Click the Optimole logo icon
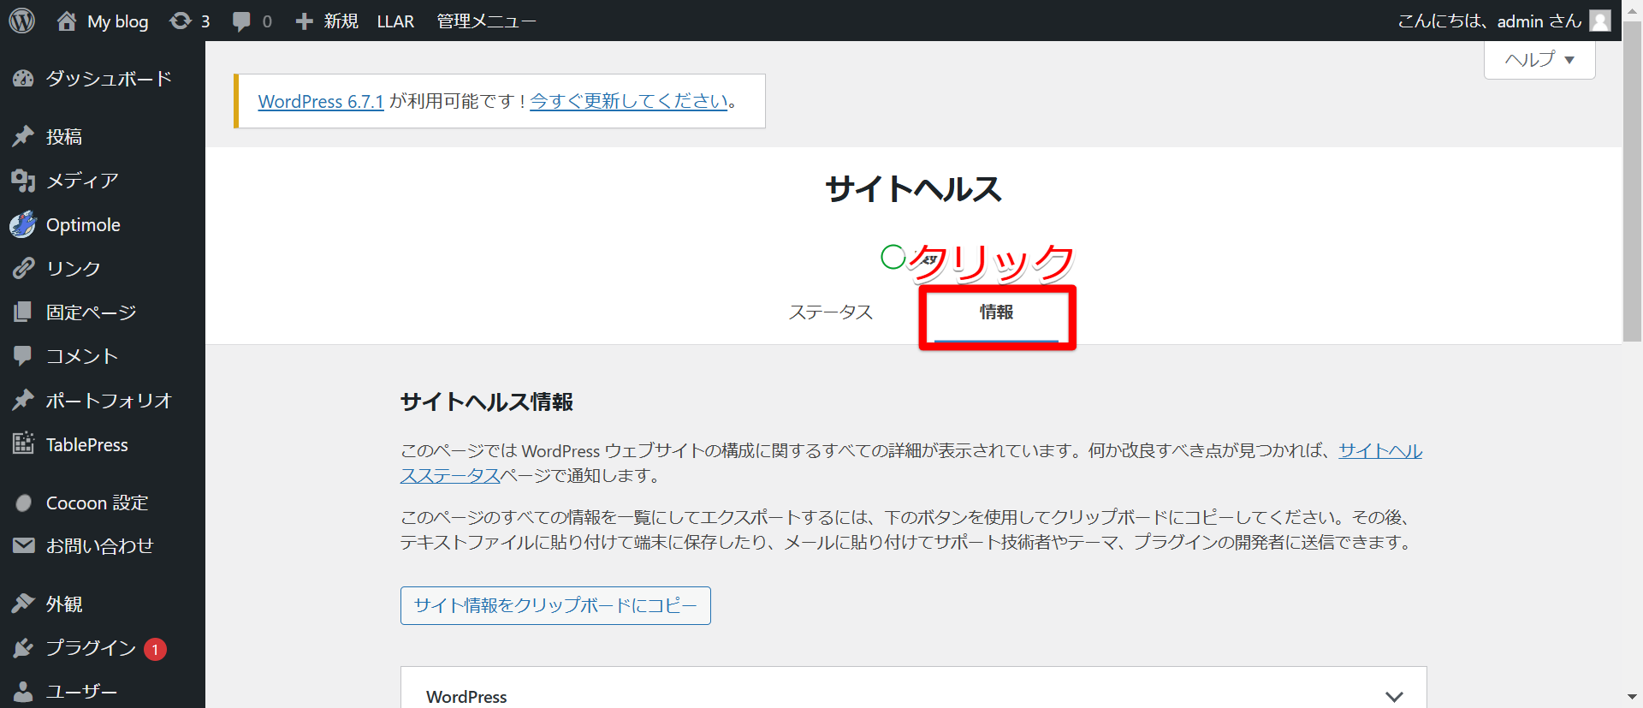This screenshot has width=1643, height=708. (23, 224)
